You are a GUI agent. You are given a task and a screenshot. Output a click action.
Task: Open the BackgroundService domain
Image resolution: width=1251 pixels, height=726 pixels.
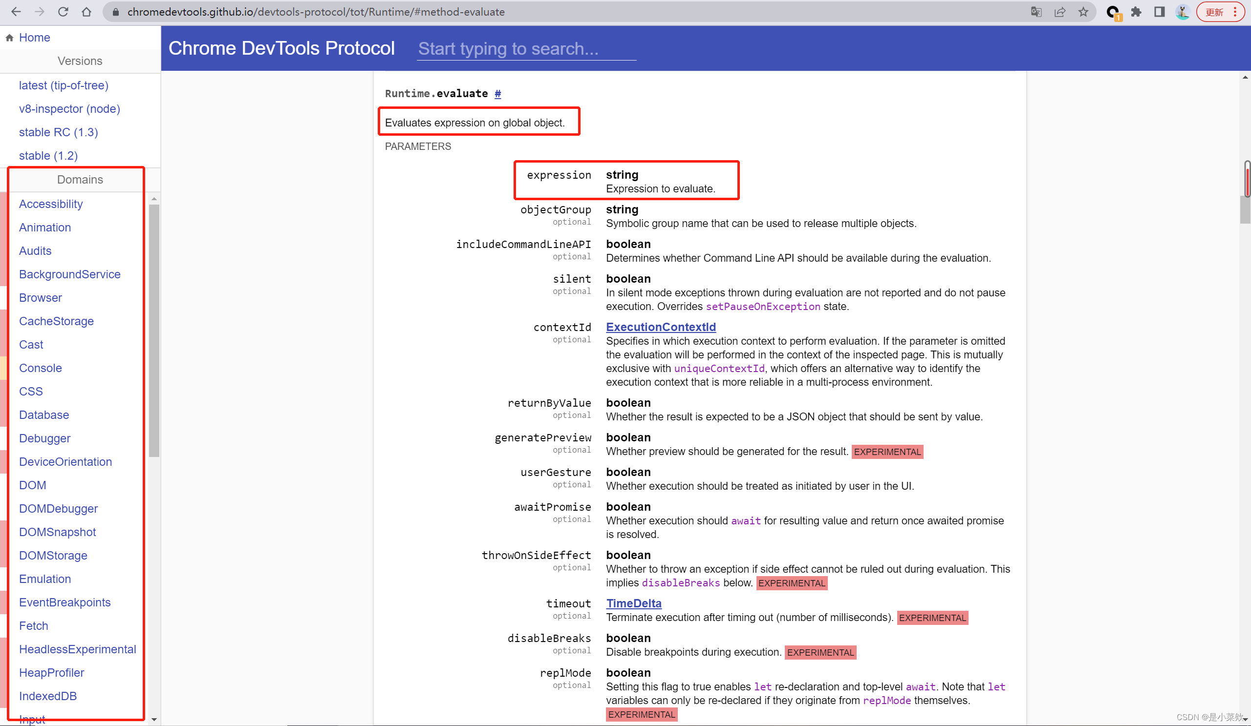point(69,274)
